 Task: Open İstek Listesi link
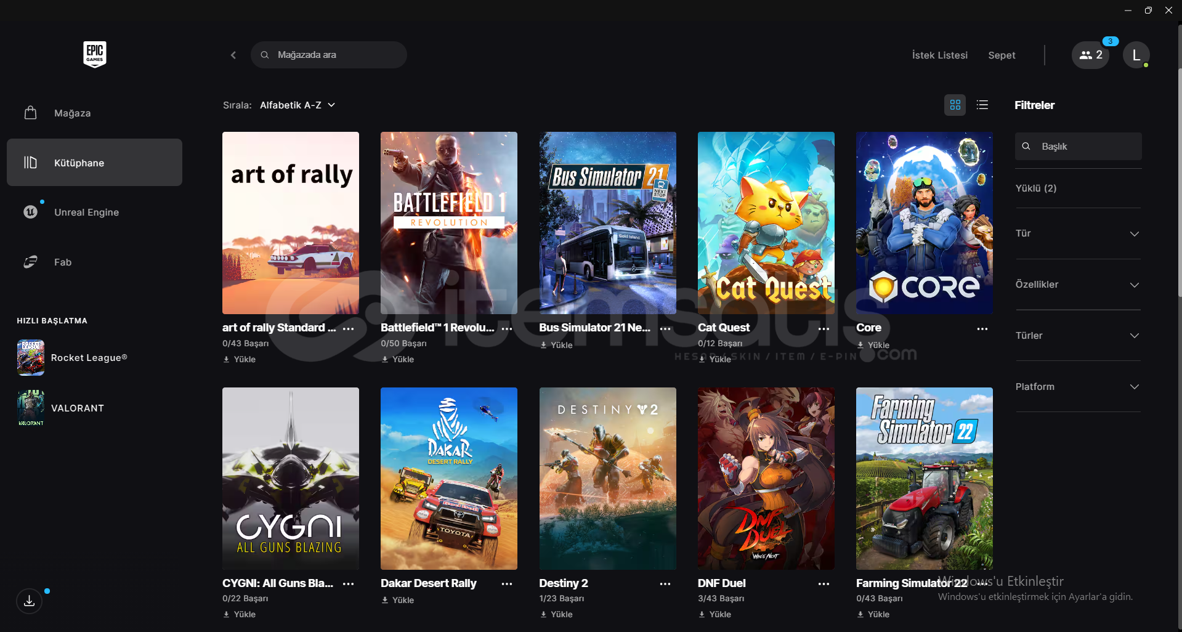939,55
